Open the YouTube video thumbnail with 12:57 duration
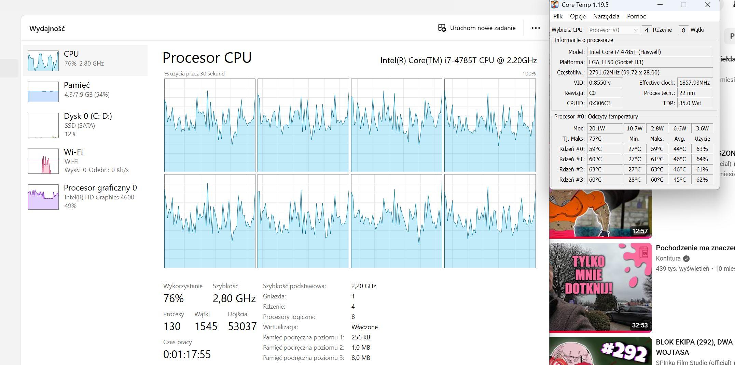 click(x=600, y=214)
